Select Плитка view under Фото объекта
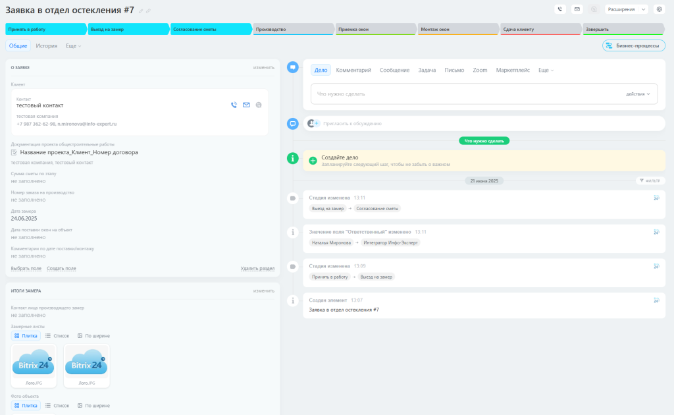This screenshot has width=674, height=415. point(26,406)
